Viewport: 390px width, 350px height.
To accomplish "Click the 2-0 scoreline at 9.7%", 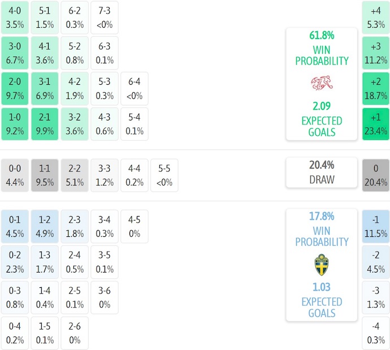I will pyautogui.click(x=15, y=89).
